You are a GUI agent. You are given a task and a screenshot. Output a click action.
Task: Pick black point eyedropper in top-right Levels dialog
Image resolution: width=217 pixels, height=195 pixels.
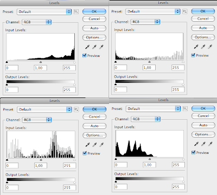196,47
